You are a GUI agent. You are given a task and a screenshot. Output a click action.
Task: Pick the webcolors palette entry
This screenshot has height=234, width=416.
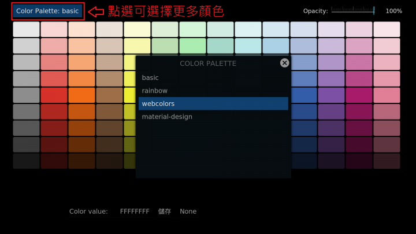click(x=213, y=103)
